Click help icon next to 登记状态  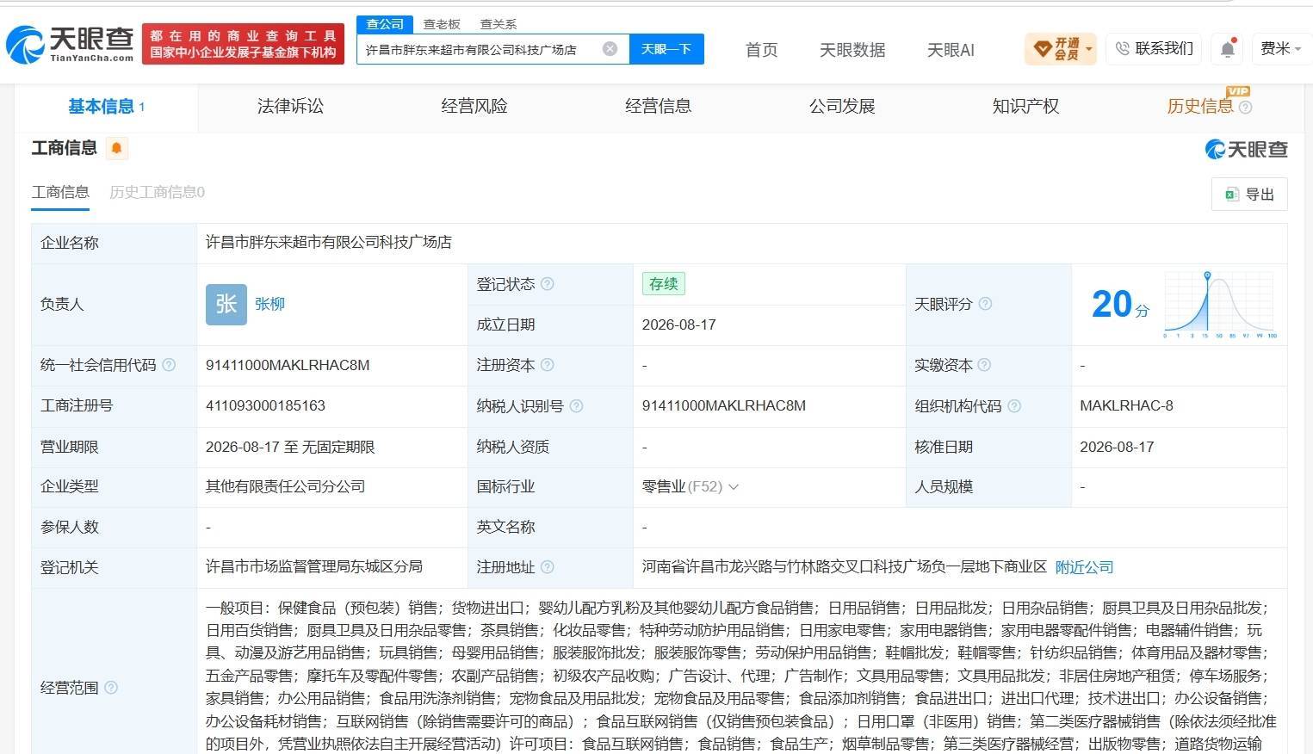[x=548, y=284]
